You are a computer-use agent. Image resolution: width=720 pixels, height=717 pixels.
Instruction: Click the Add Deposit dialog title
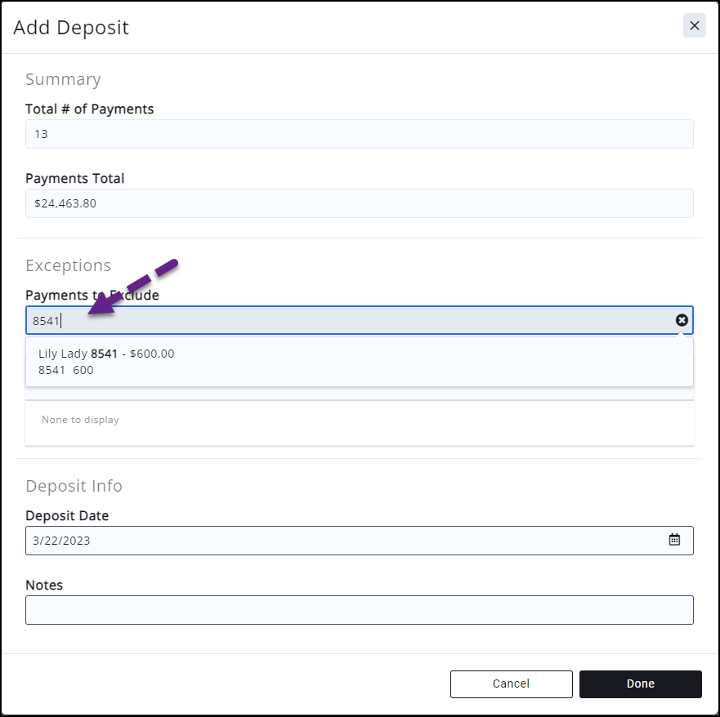pyautogui.click(x=71, y=27)
